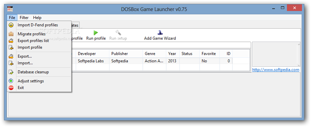Viewport: 311px width, 127px height.
Task: Choose Exit from the File menu
Action: coord(39,88)
